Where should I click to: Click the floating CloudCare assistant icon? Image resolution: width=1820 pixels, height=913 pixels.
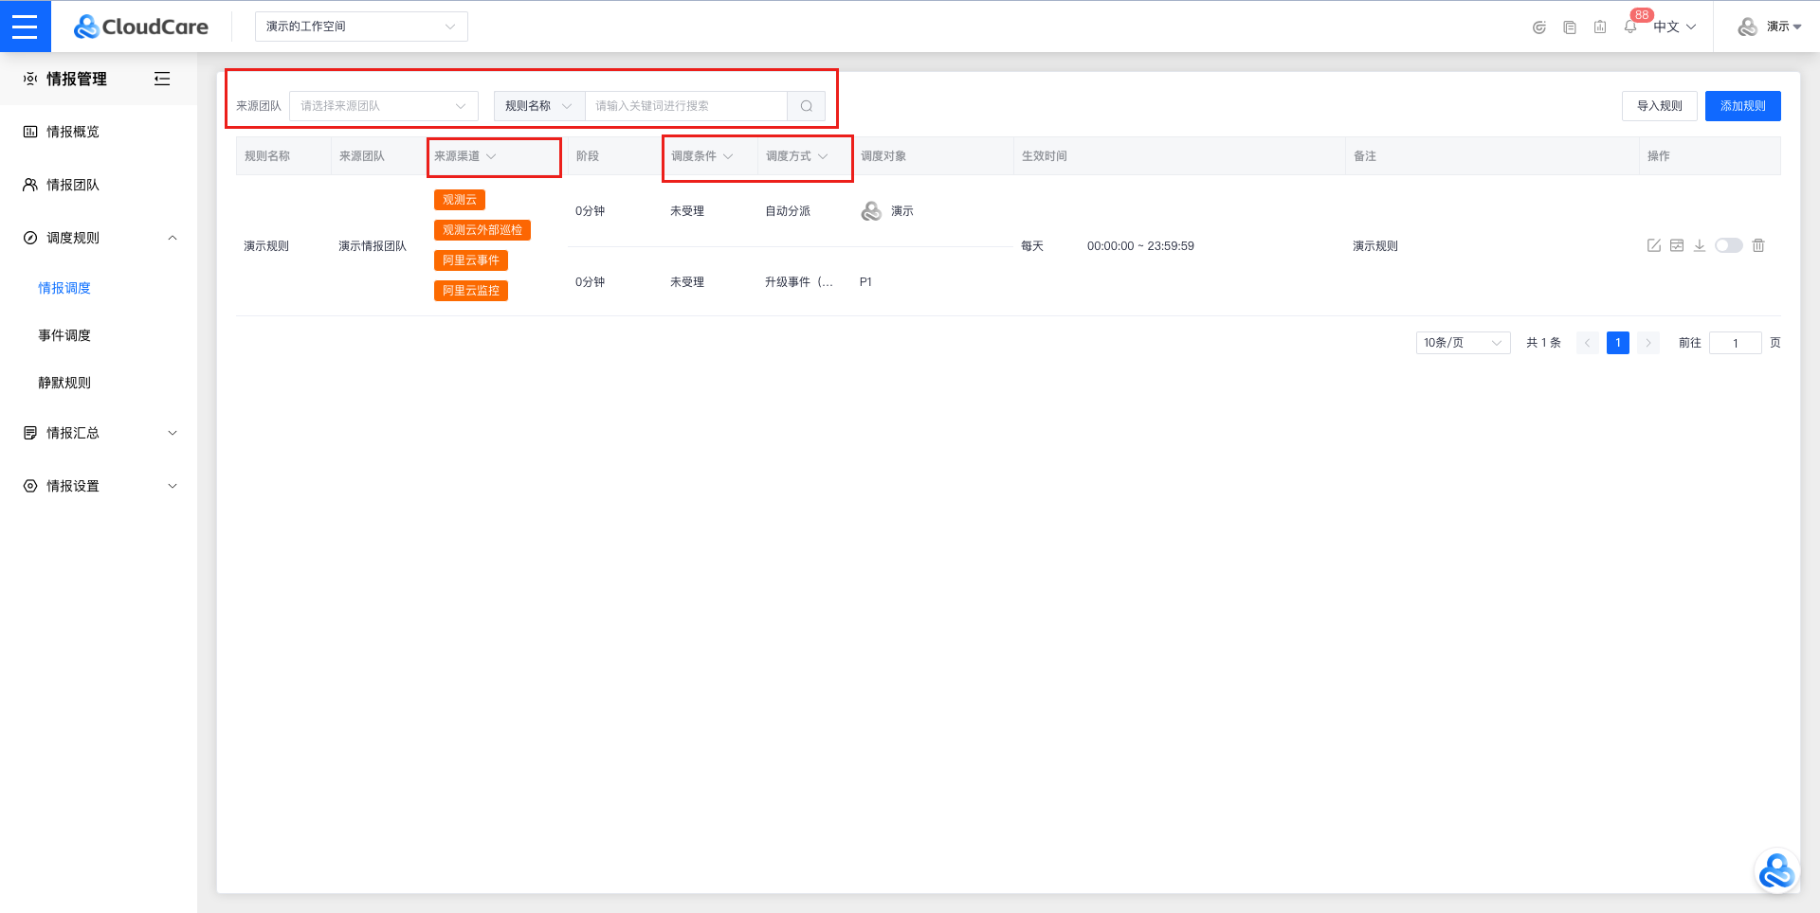pos(1775,871)
